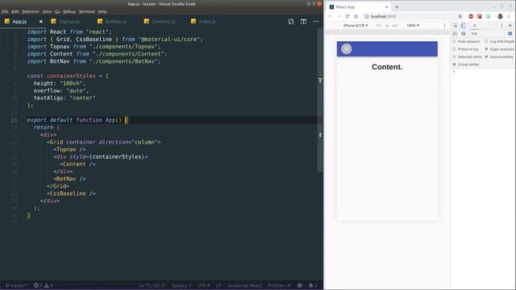516x290 pixels.
Task: Open the Debug menu
Action: [69, 11]
